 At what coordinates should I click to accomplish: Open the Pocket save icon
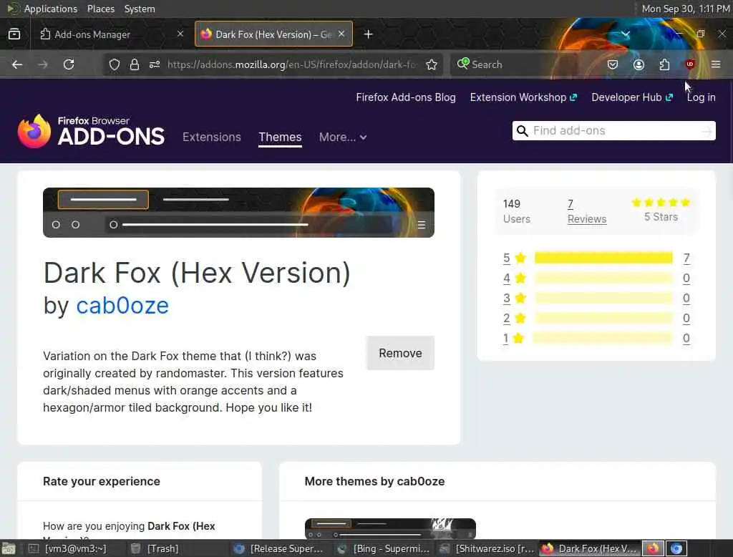613,64
